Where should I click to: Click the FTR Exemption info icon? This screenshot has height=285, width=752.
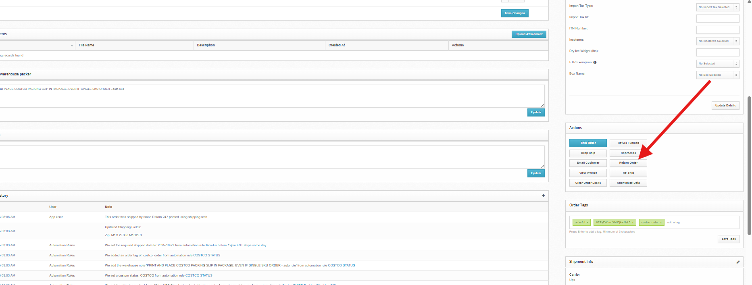point(595,62)
